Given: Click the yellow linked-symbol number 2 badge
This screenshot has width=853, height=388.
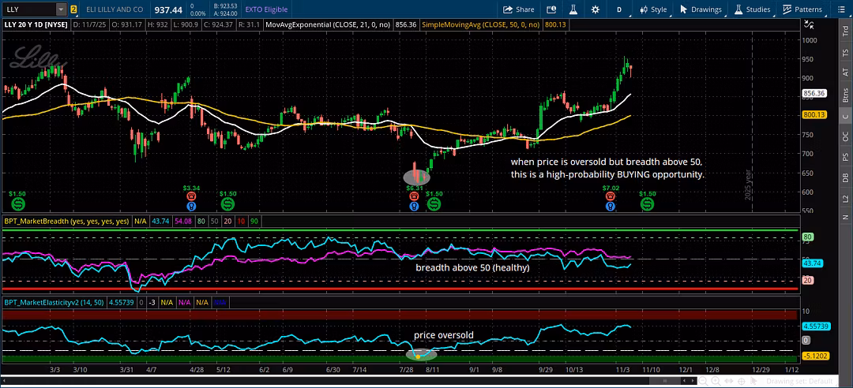Looking at the screenshot, I should (x=73, y=9).
